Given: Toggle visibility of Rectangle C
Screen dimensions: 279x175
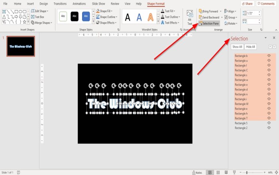Looking at the screenshot, I should point(269,70).
